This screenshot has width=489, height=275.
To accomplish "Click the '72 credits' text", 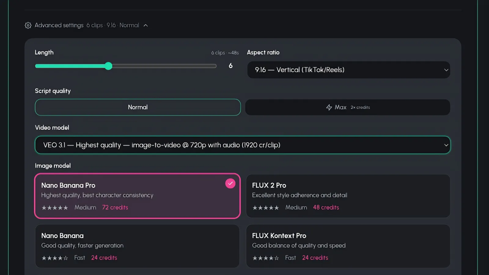I will pyautogui.click(x=115, y=207).
